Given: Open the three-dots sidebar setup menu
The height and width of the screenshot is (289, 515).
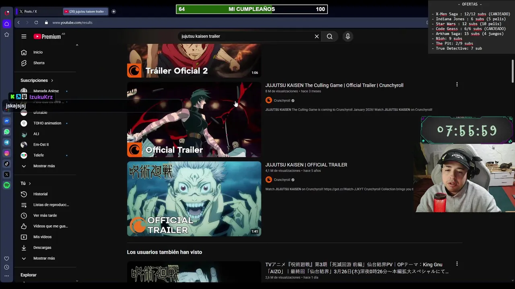Looking at the screenshot, I should (6, 276).
